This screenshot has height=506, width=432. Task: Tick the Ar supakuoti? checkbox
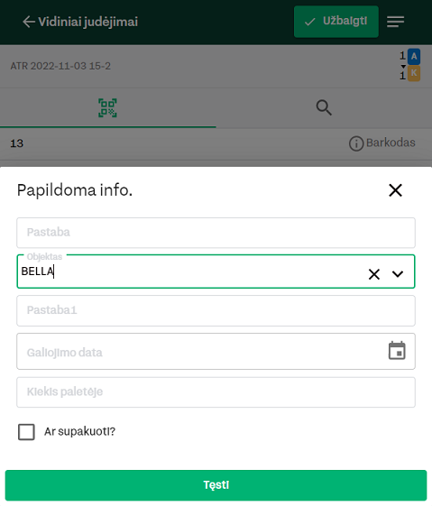(x=26, y=432)
